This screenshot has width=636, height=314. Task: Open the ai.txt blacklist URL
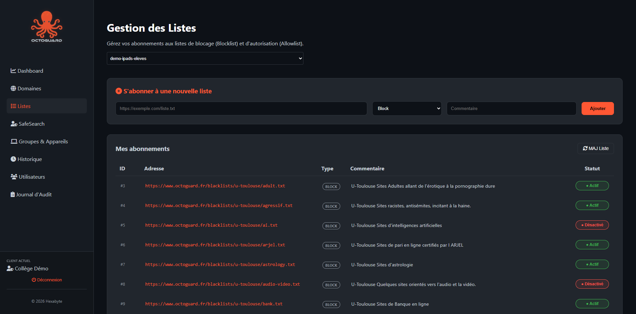pyautogui.click(x=211, y=225)
